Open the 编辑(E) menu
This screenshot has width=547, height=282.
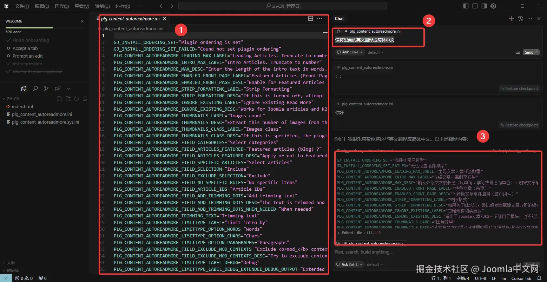42,6
